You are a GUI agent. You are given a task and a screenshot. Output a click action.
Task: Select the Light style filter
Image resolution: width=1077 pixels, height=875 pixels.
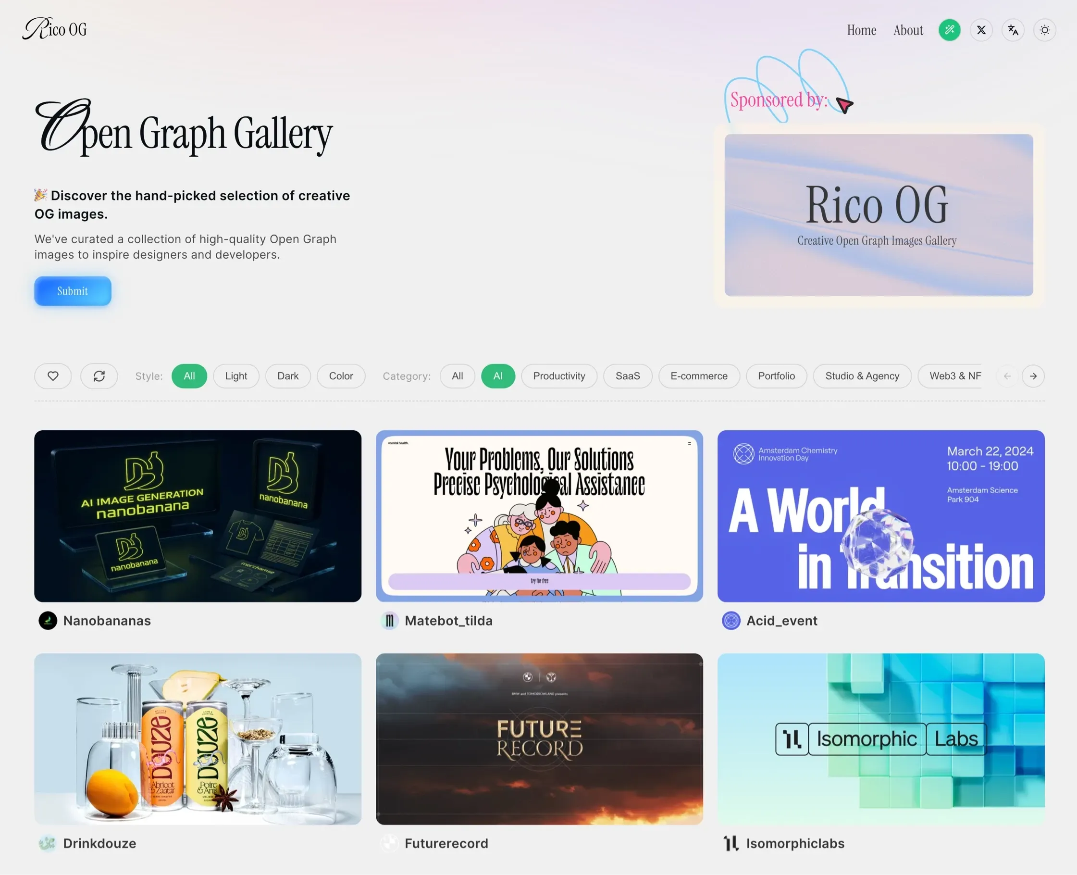pyautogui.click(x=236, y=376)
